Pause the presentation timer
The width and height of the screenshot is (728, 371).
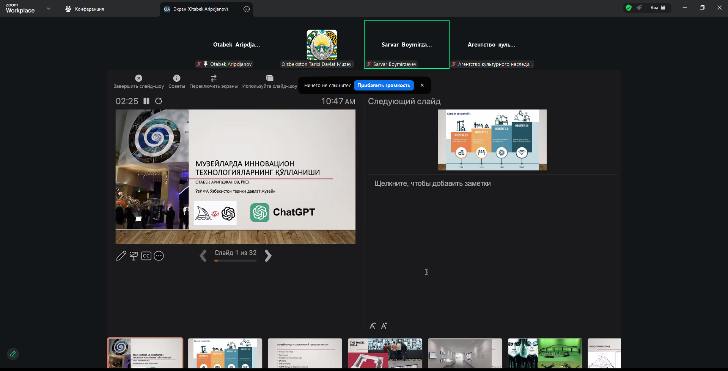pos(146,101)
